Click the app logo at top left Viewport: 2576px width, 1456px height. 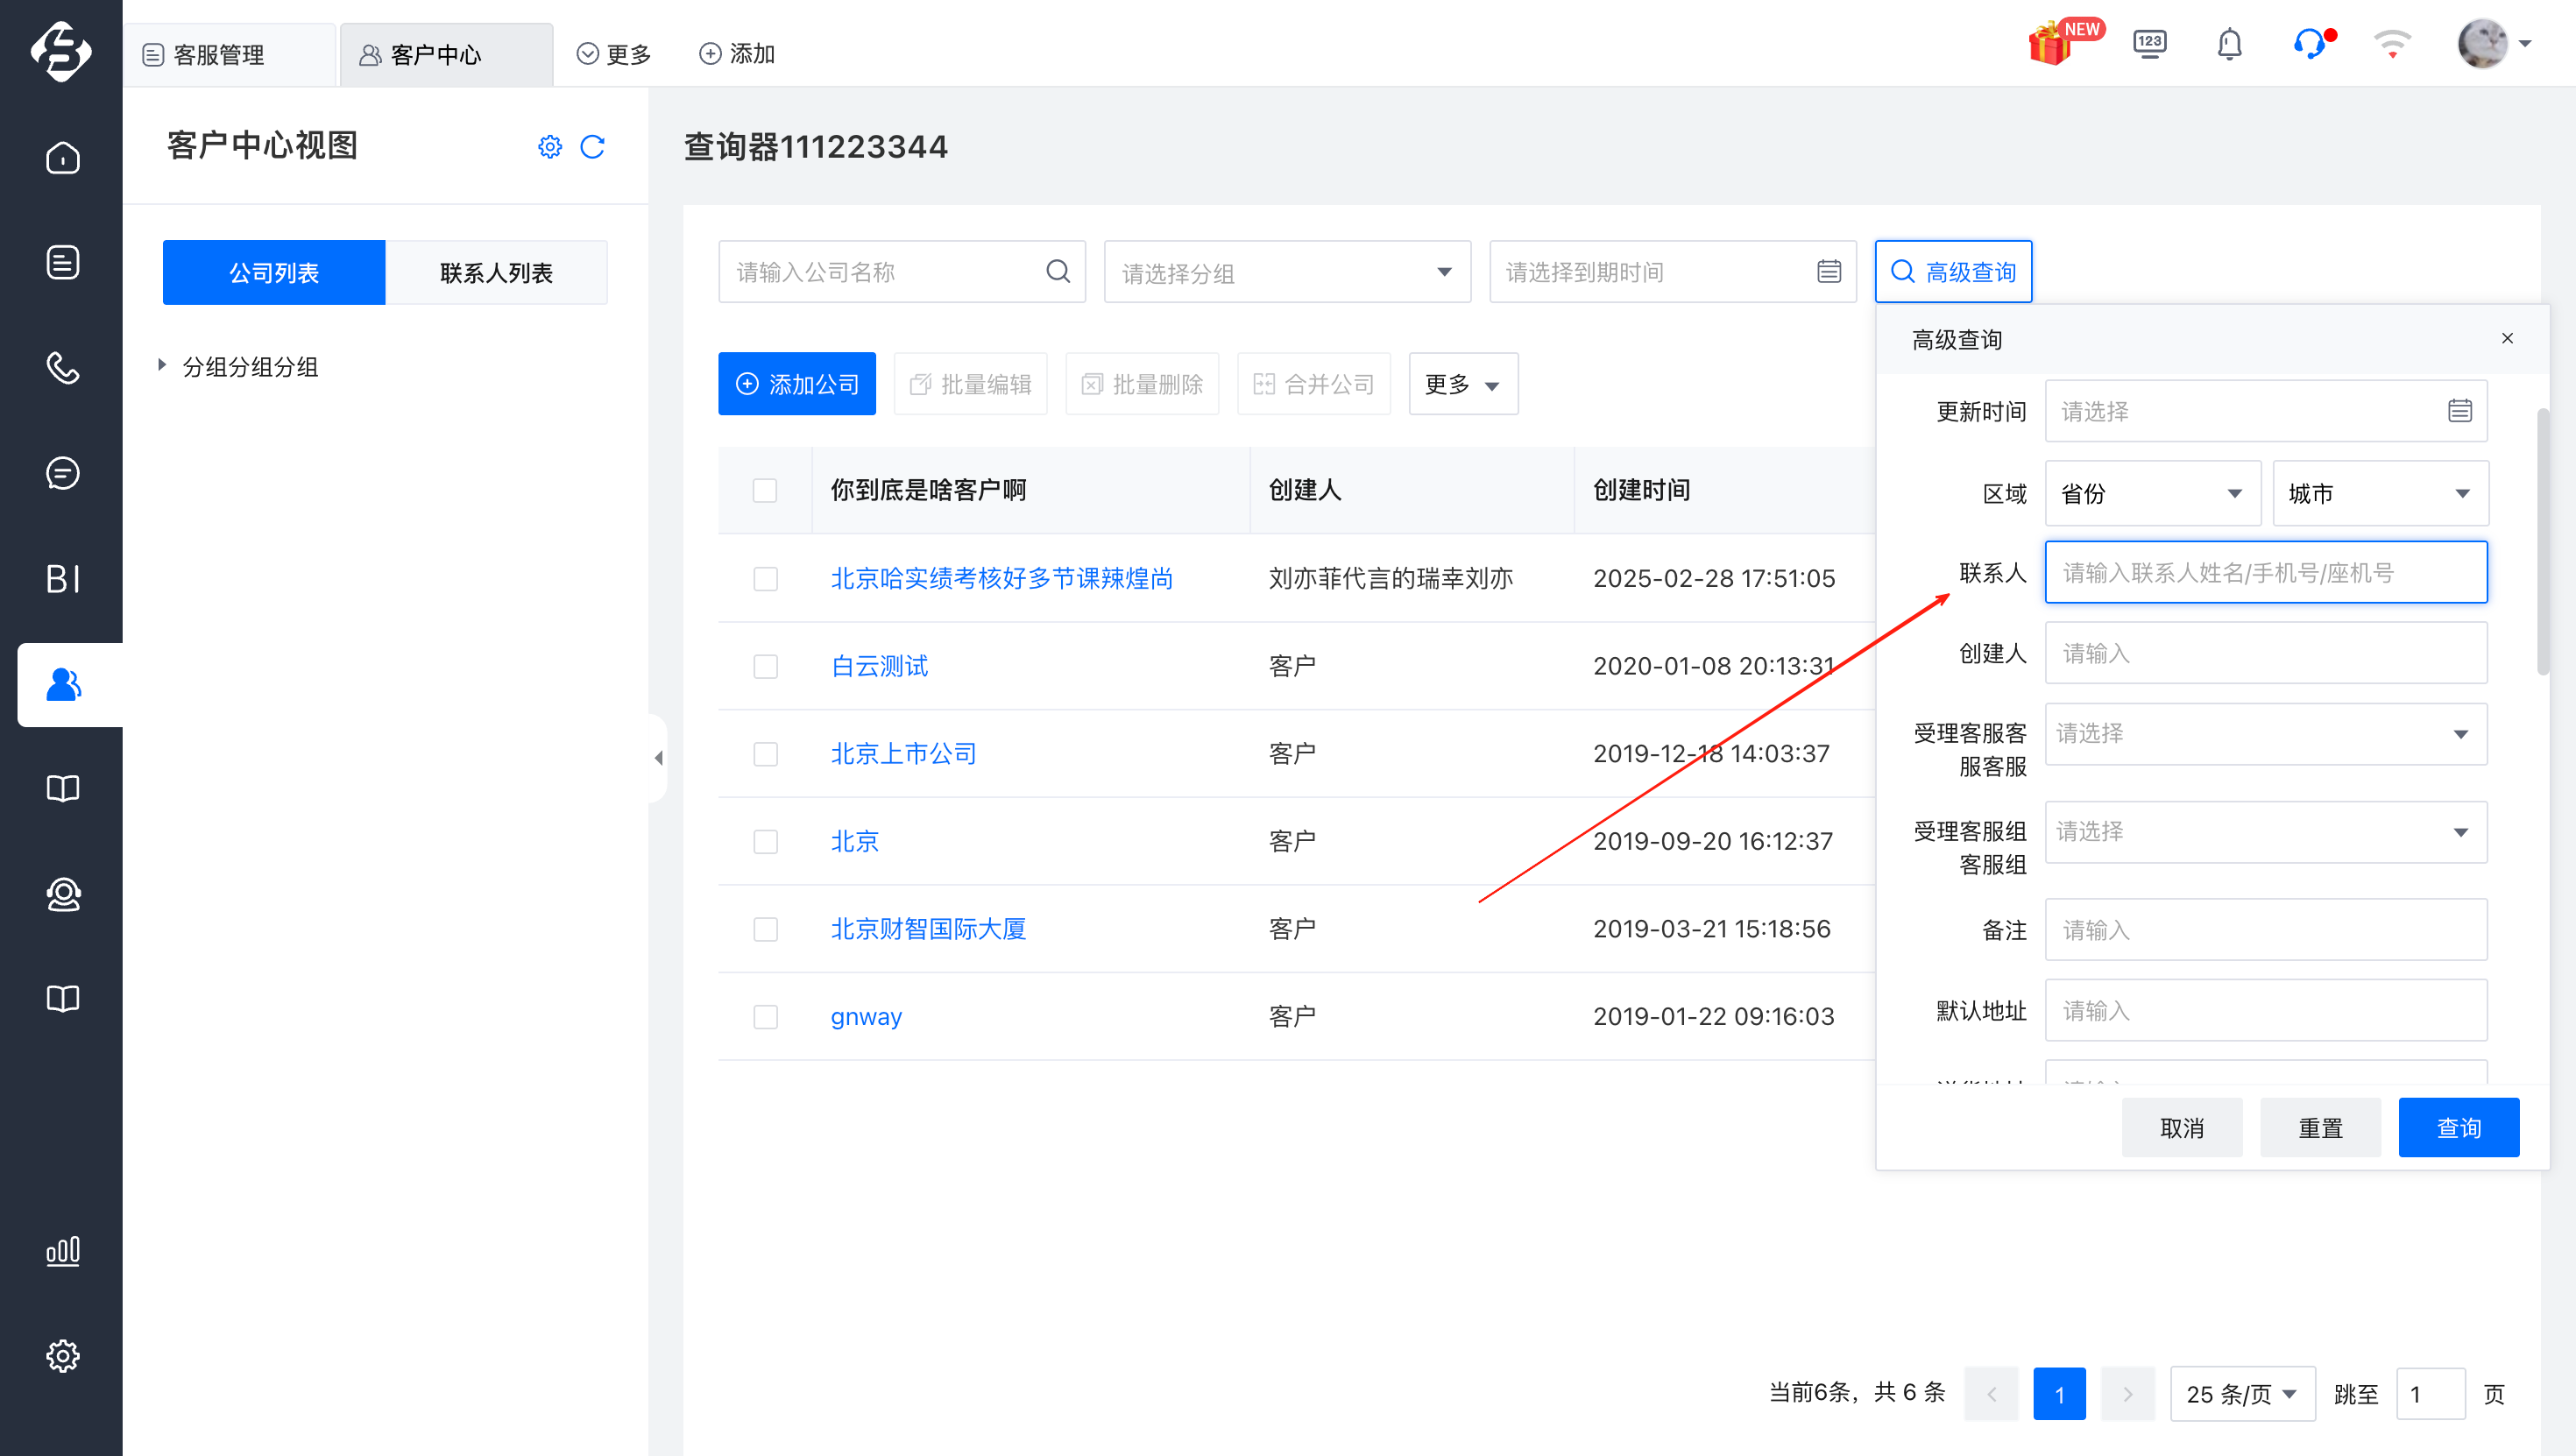61,50
